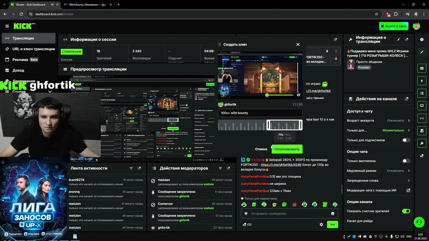The image size is (429, 241).
Task: Click the channel actions icon in the right rail
Action: [x=422, y=130]
